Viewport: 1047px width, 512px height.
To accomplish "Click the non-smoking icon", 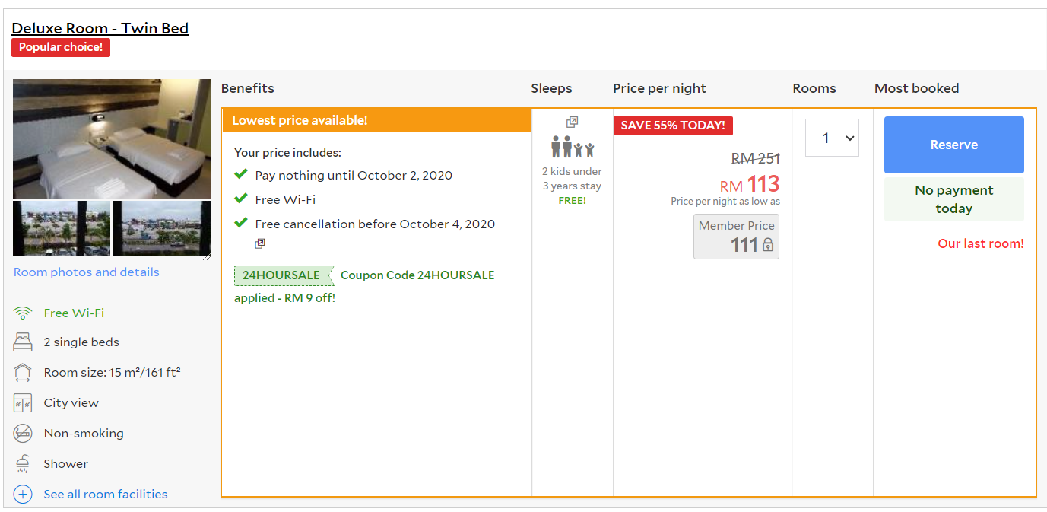I will [23, 434].
